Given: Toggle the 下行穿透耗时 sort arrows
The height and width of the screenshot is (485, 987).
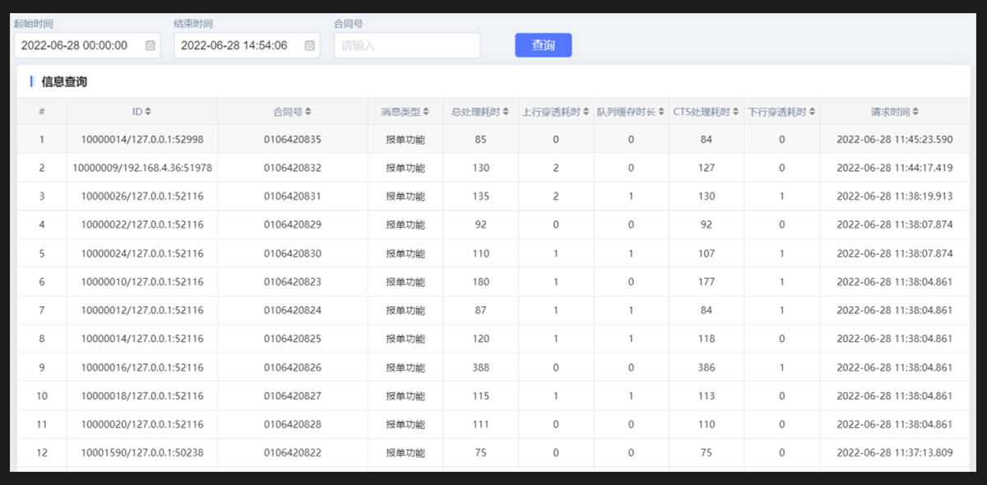Looking at the screenshot, I should [x=813, y=112].
